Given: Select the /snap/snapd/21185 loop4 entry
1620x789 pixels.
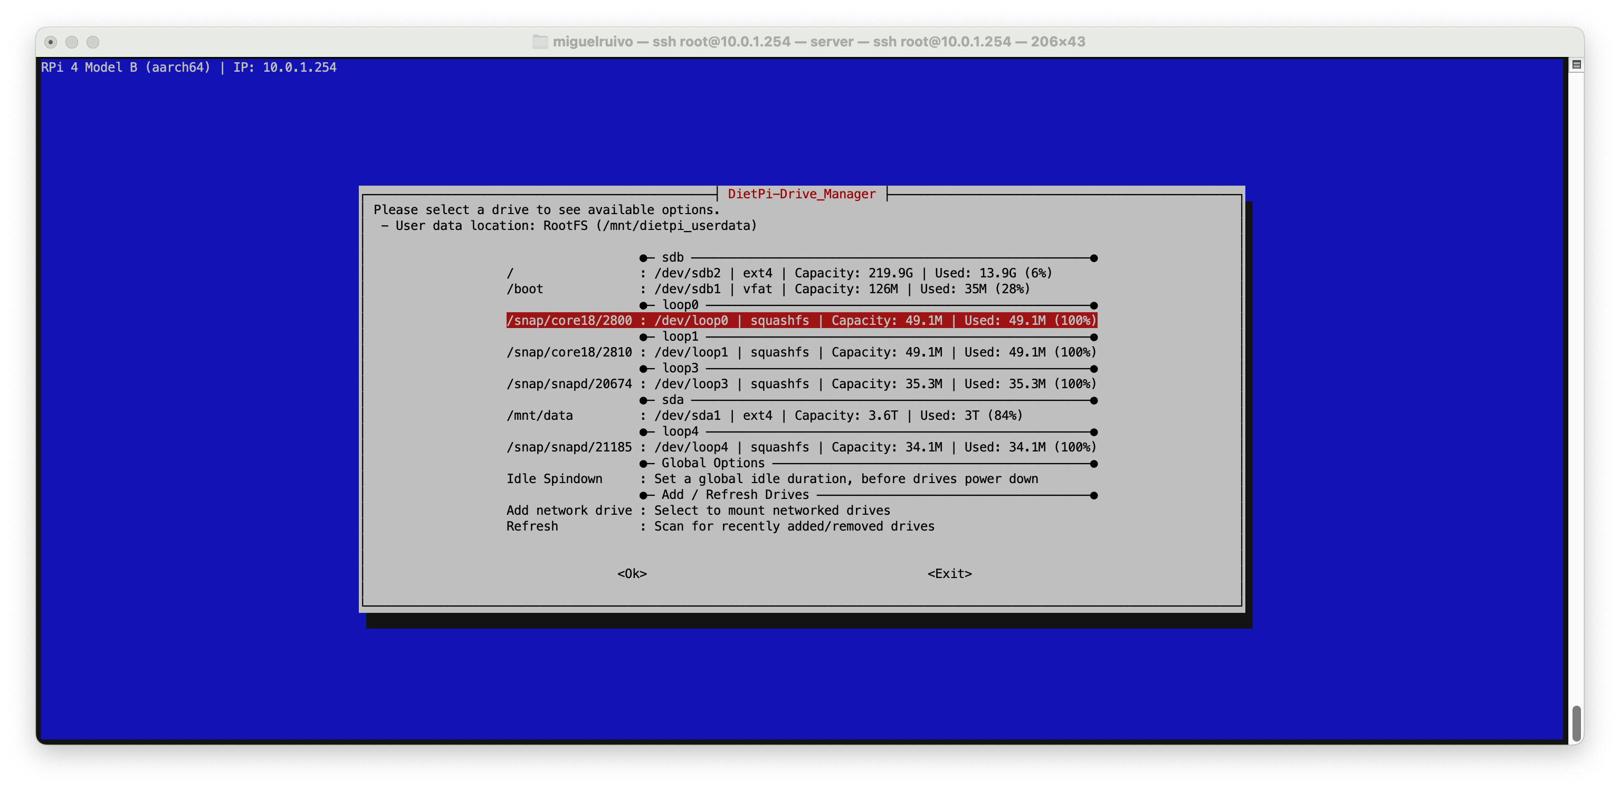Looking at the screenshot, I should click(x=802, y=447).
